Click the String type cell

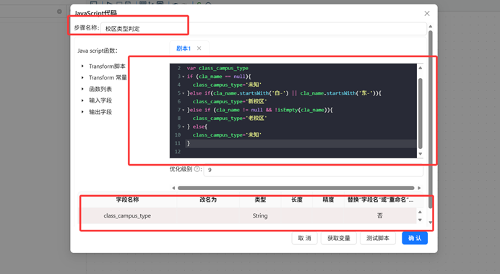260,216
